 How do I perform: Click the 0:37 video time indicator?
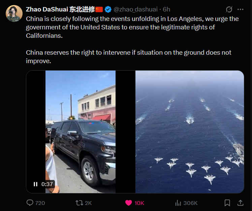coord(47,184)
